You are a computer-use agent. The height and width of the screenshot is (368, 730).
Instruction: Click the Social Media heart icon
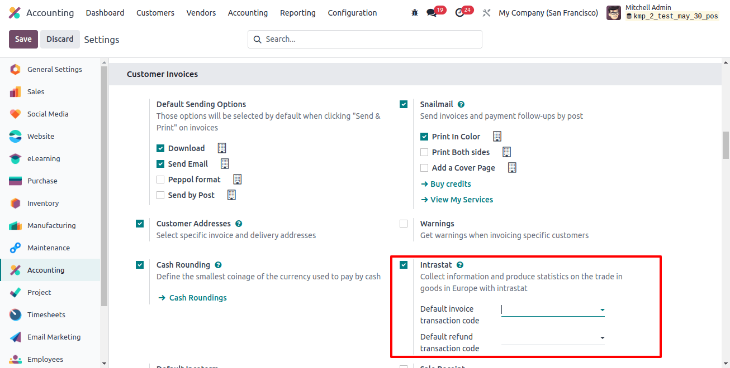pyautogui.click(x=16, y=114)
